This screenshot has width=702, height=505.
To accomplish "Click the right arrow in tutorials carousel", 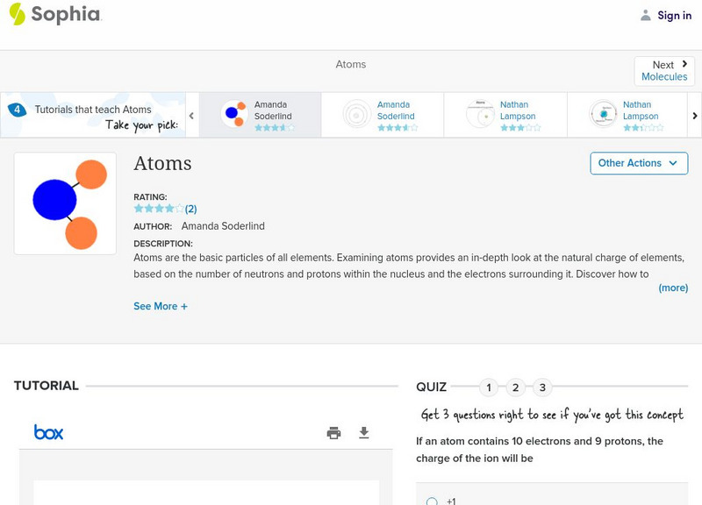I will (695, 115).
